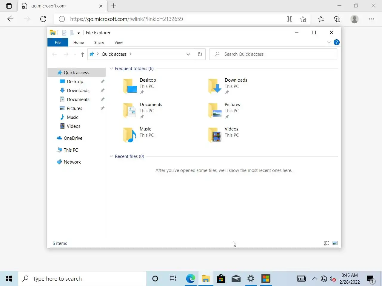Viewport: 382px width, 286px height.
Task: Expand the ribbon with the chevron
Action: coord(329,42)
